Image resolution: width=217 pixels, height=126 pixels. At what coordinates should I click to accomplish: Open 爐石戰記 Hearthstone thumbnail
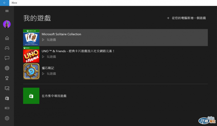point(31,71)
